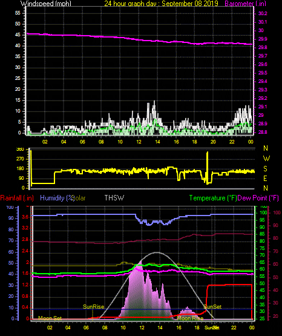Click the 55 mph windspeed scale value

18,13
